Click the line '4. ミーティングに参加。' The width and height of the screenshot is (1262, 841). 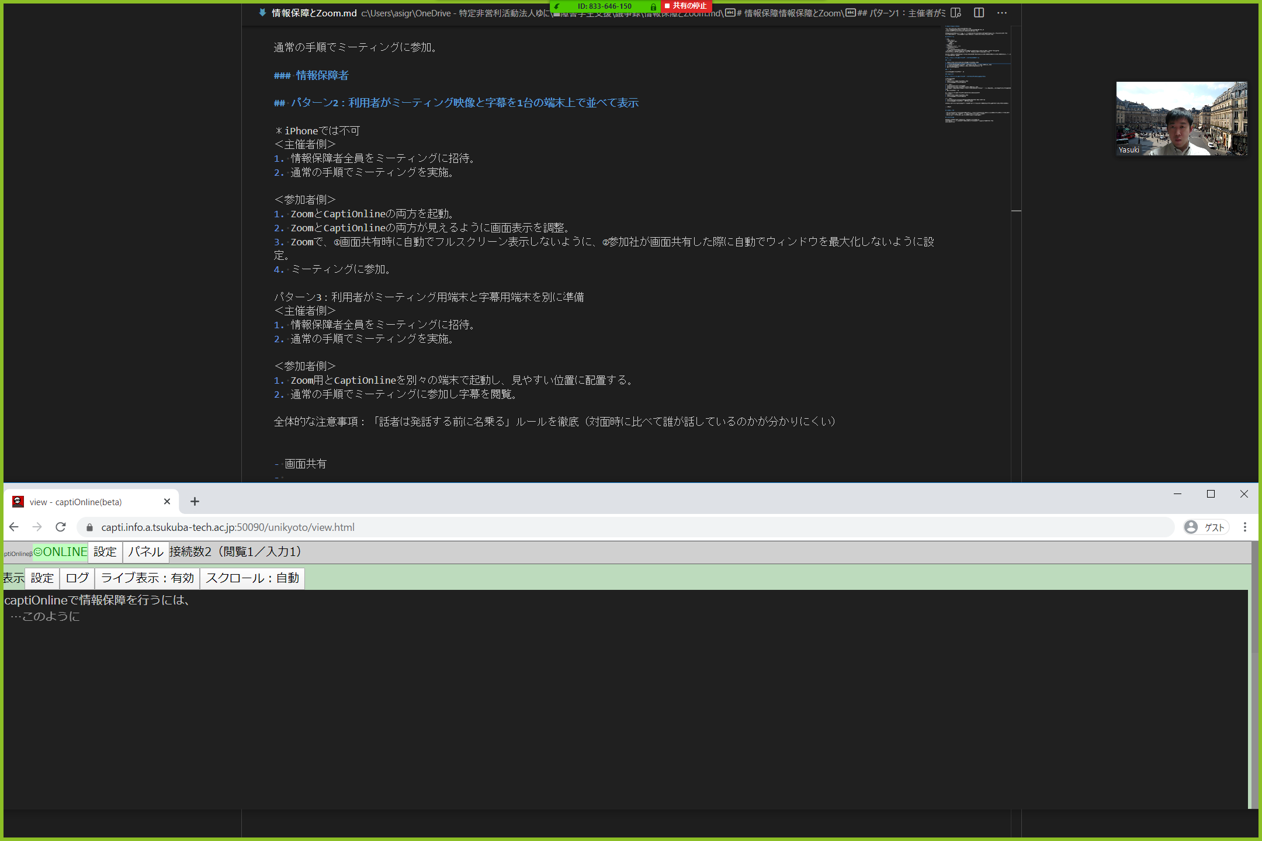coord(334,269)
